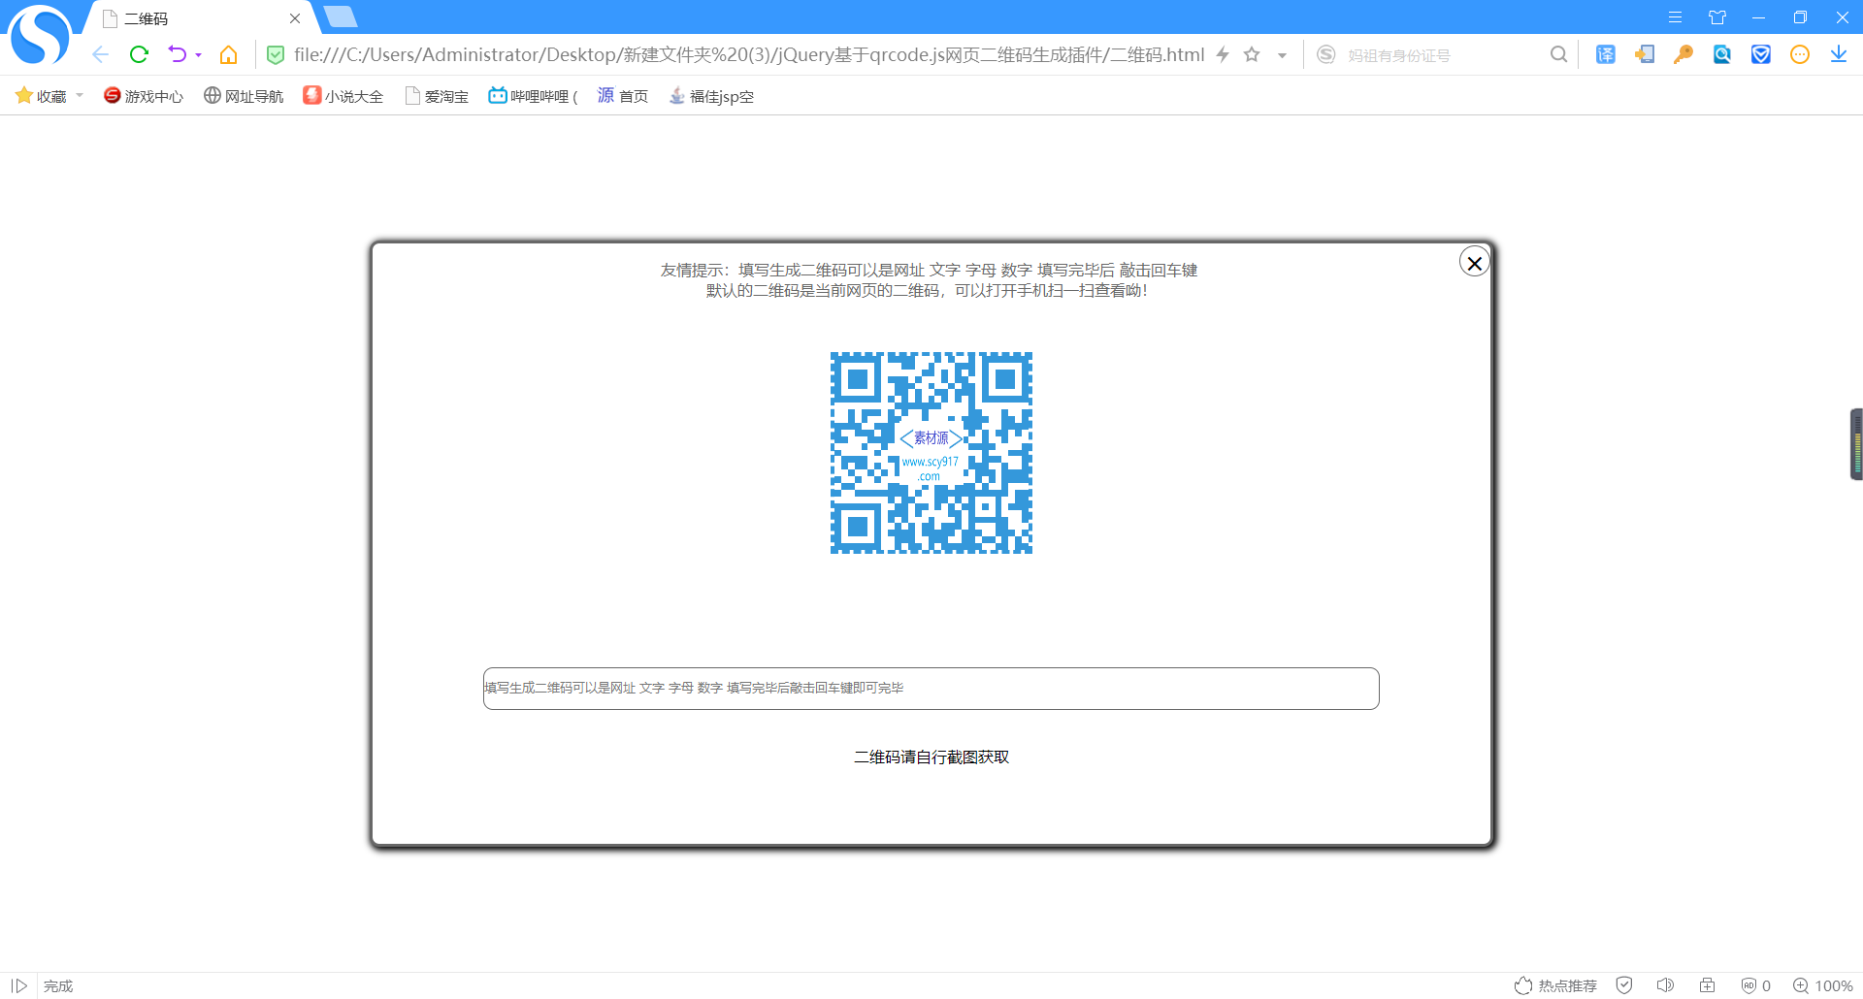Go to the browser home page

pyautogui.click(x=228, y=54)
